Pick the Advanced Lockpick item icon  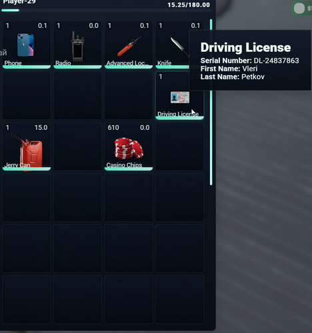[x=129, y=47]
